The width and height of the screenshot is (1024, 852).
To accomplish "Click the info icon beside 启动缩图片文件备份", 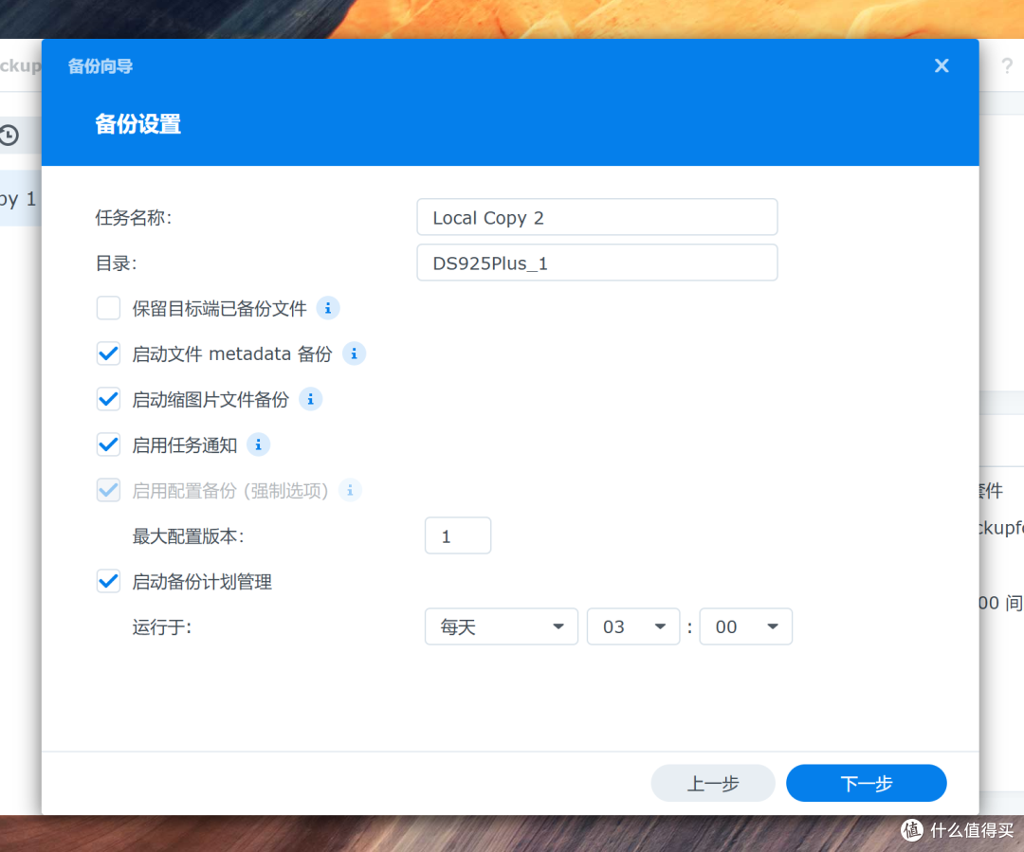I will (310, 399).
